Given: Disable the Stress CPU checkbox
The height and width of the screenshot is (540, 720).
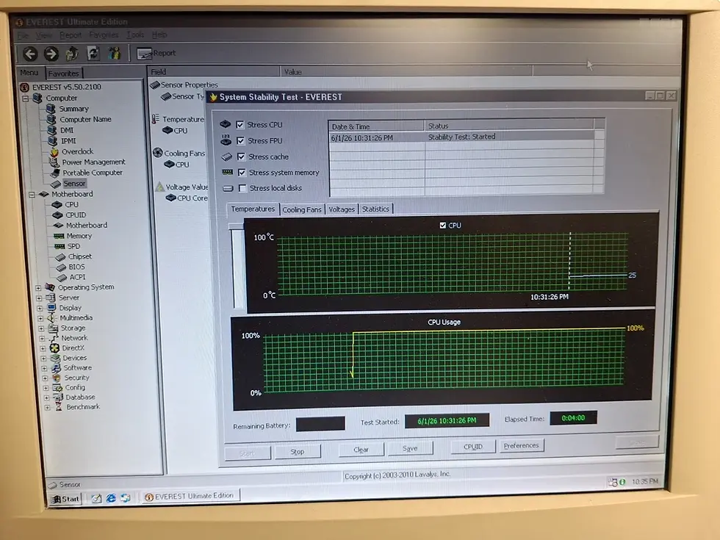Looking at the screenshot, I should click(240, 124).
